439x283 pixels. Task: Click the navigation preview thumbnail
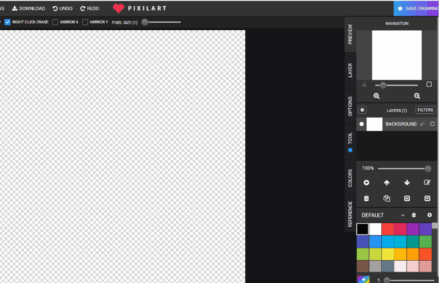pos(397,55)
